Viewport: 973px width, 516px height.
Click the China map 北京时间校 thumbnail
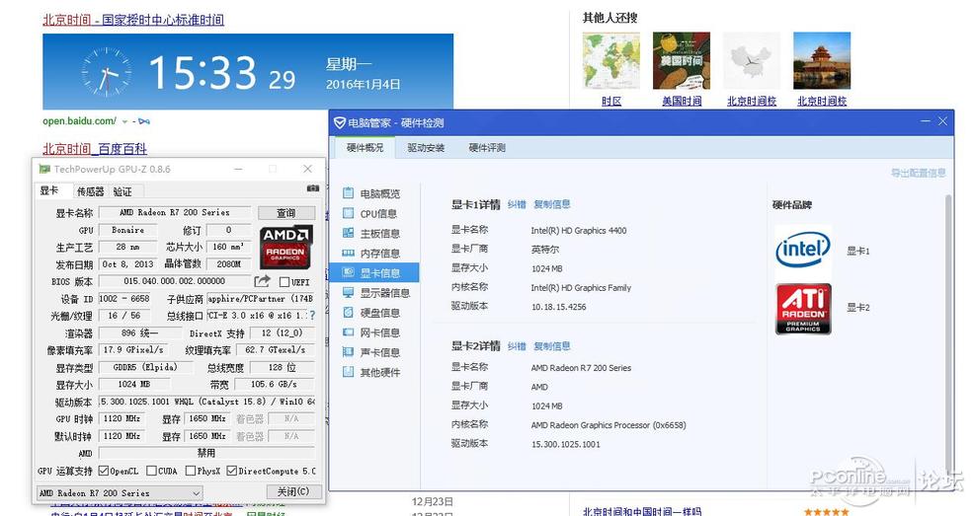click(x=752, y=61)
